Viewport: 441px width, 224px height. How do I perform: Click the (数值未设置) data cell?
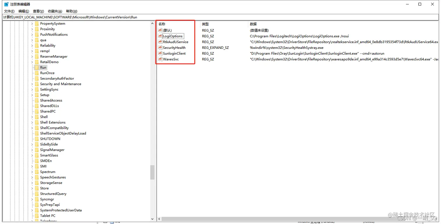(259, 30)
